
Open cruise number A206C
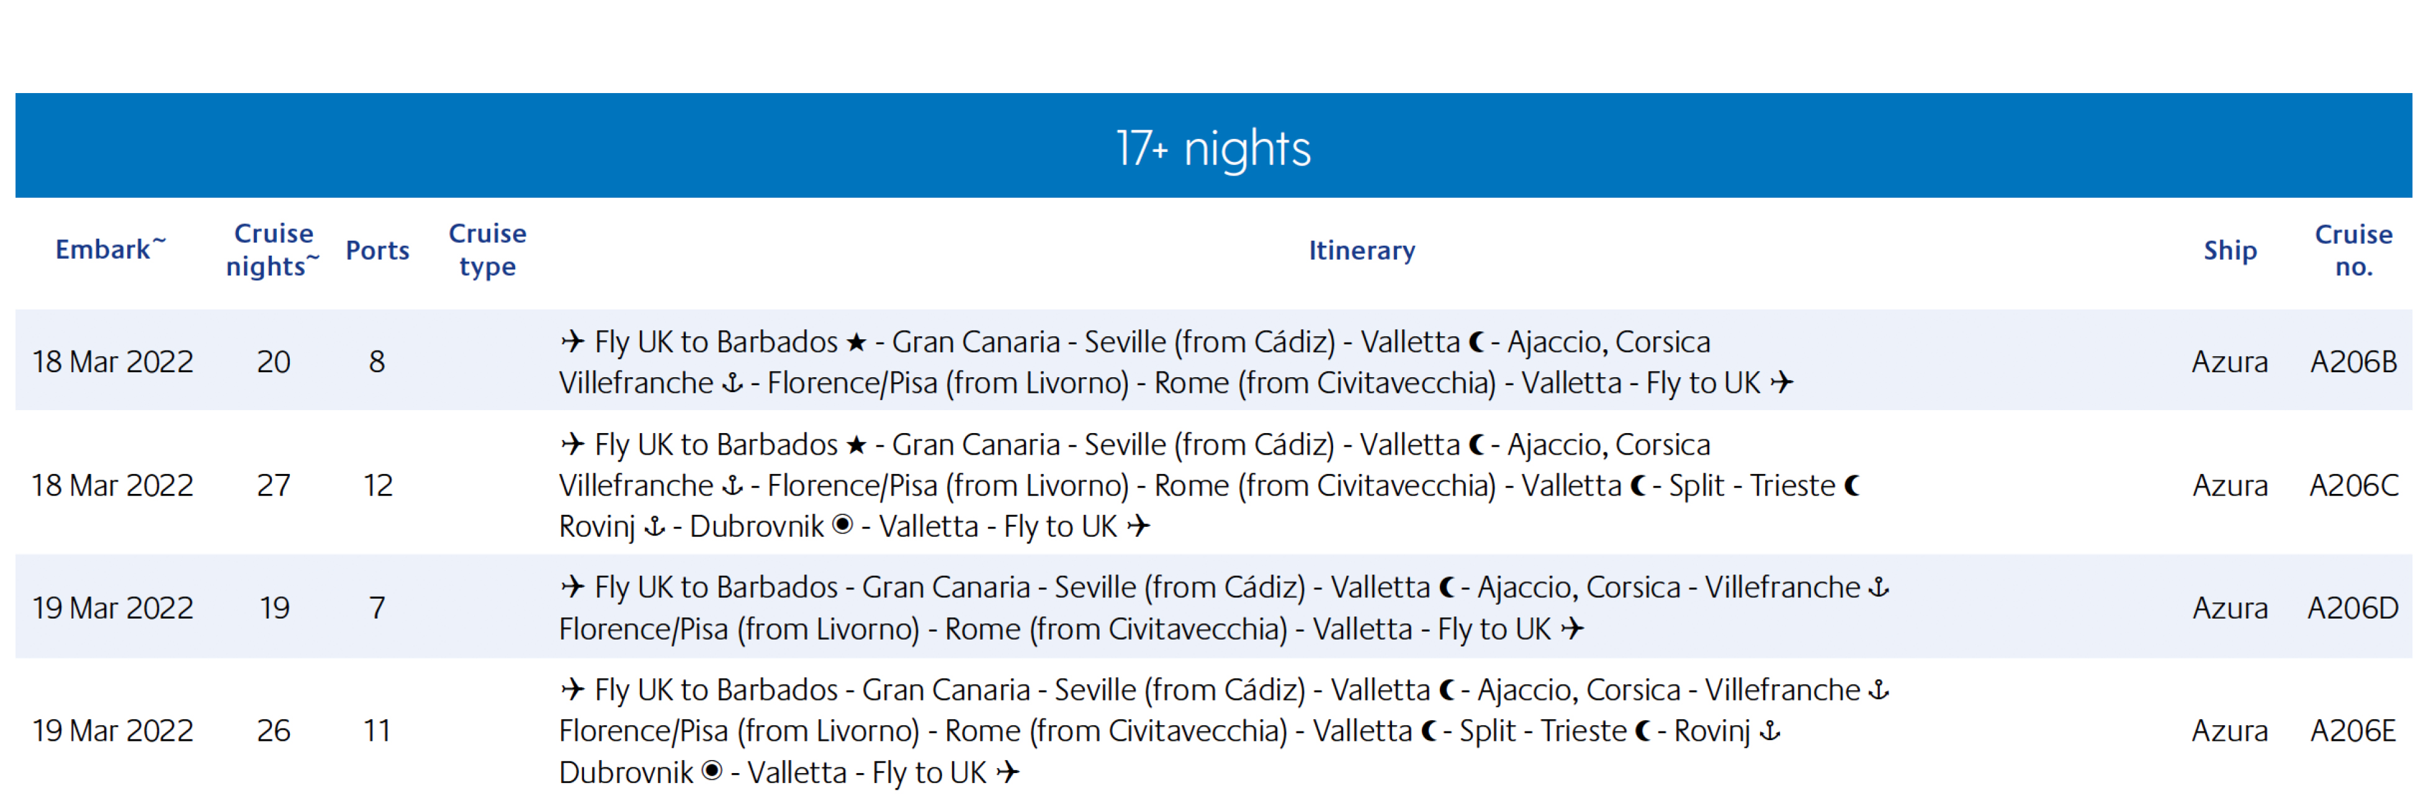pos(2353,485)
